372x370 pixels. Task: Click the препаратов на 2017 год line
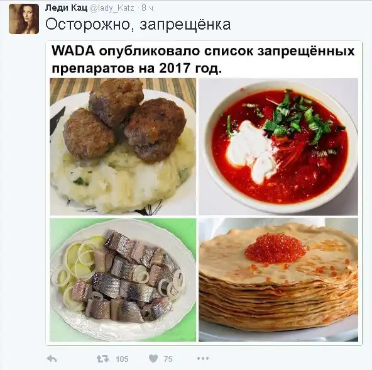coord(137,68)
